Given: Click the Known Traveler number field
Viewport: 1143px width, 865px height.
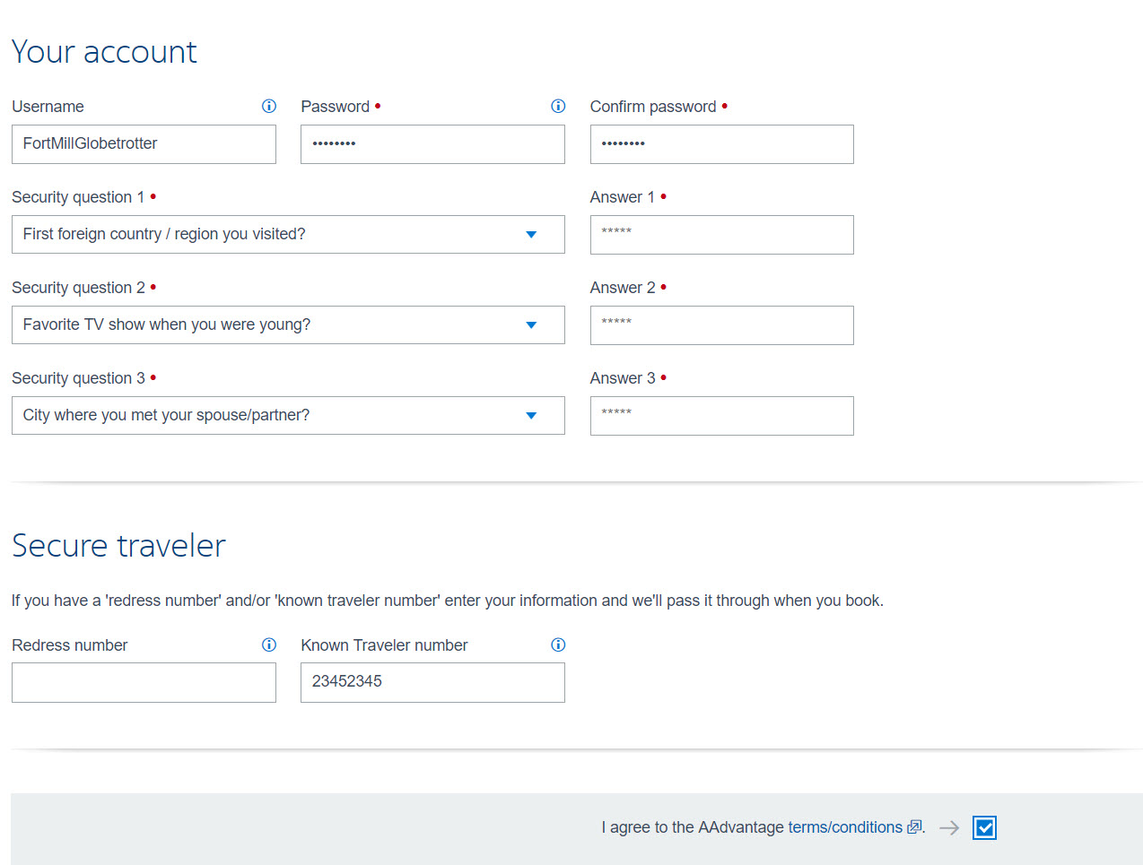Looking at the screenshot, I should pyautogui.click(x=432, y=682).
